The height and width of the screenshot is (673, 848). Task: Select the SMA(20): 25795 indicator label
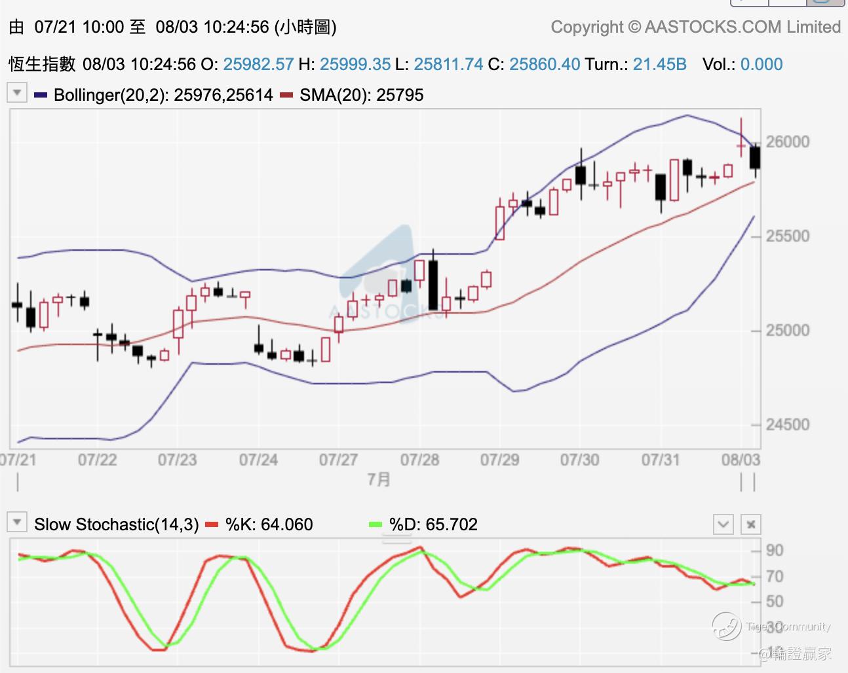pos(362,96)
